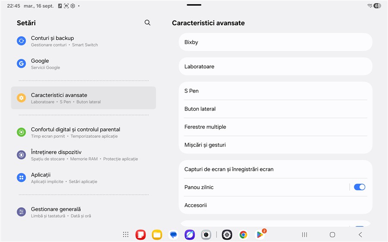Open the app drawer grid icon
The width and height of the screenshot is (388, 242).
pos(125,235)
